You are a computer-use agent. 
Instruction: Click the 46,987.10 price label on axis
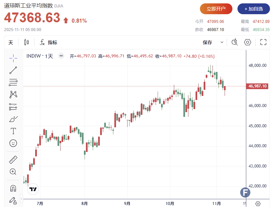pos(258,86)
